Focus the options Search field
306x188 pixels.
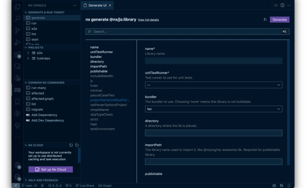pyautogui.click(x=187, y=31)
